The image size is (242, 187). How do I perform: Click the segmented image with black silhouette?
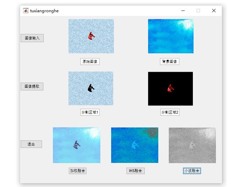coord(91,88)
